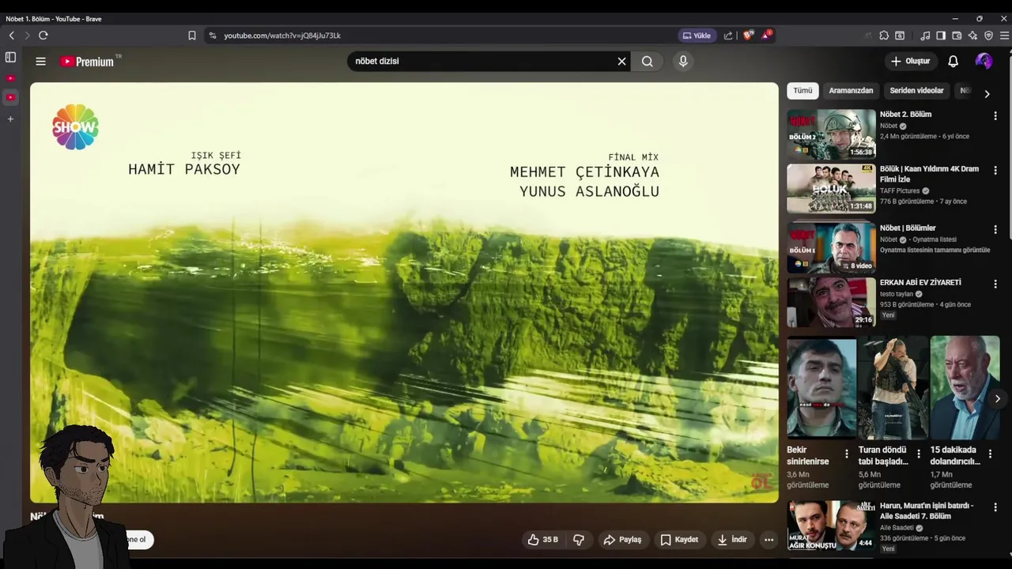
Task: Open the share page icon in address bar
Action: pos(728,36)
